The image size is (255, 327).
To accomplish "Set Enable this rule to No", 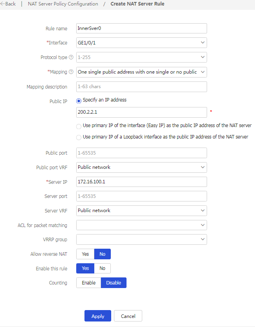I will pyautogui.click(x=103, y=268).
